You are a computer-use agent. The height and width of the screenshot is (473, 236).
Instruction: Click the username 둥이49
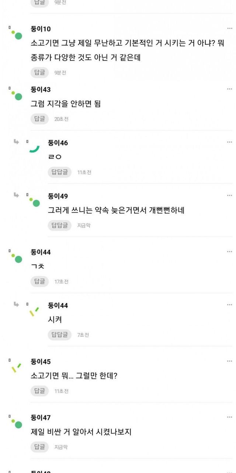pyautogui.click(x=58, y=196)
